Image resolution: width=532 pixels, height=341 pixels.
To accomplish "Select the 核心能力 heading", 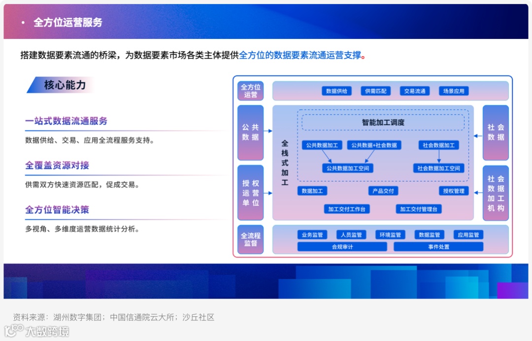I will [65, 85].
